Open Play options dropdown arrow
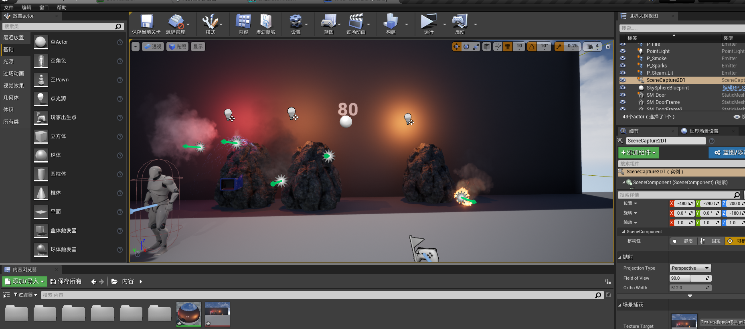The width and height of the screenshot is (745, 329). [444, 24]
